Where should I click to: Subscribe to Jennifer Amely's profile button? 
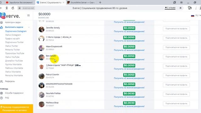[176, 29]
